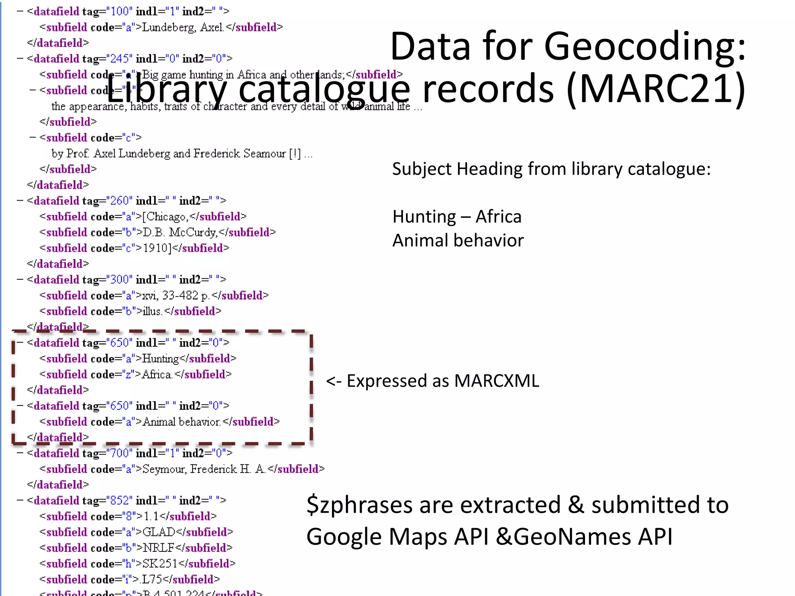Click the 'NRLF' subfield value

point(158,548)
